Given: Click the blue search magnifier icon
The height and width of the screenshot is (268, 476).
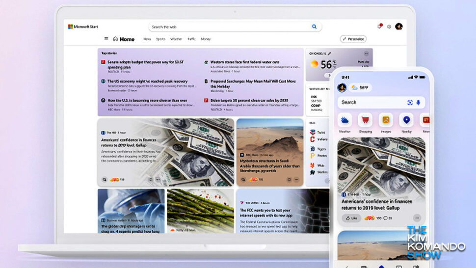Looking at the screenshot, I should point(314,27).
